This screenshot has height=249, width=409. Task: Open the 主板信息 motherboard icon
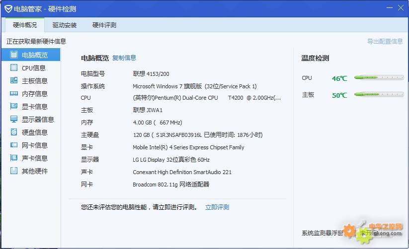14,80
